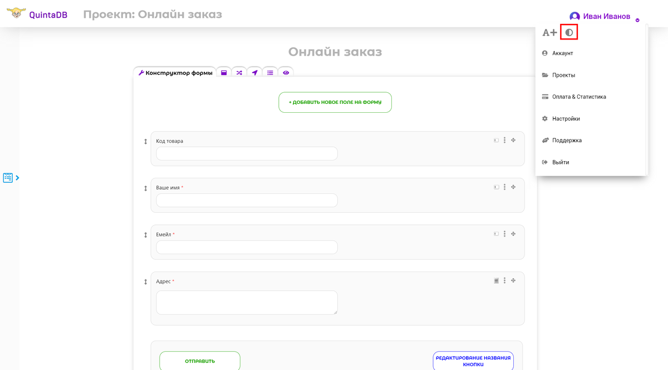Click the Адрес text area
This screenshot has width=668, height=370.
coord(247,302)
